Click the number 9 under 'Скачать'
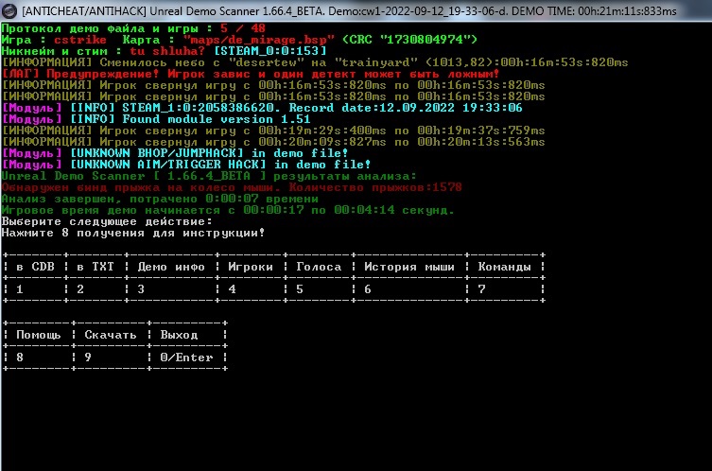The width and height of the screenshot is (712, 471). click(x=88, y=358)
